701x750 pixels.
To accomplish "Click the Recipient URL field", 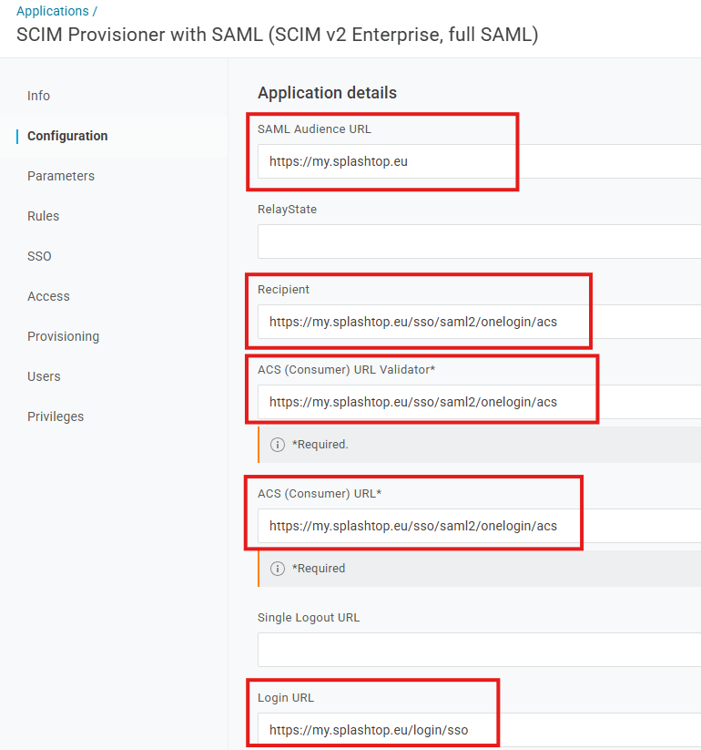I will tap(479, 322).
